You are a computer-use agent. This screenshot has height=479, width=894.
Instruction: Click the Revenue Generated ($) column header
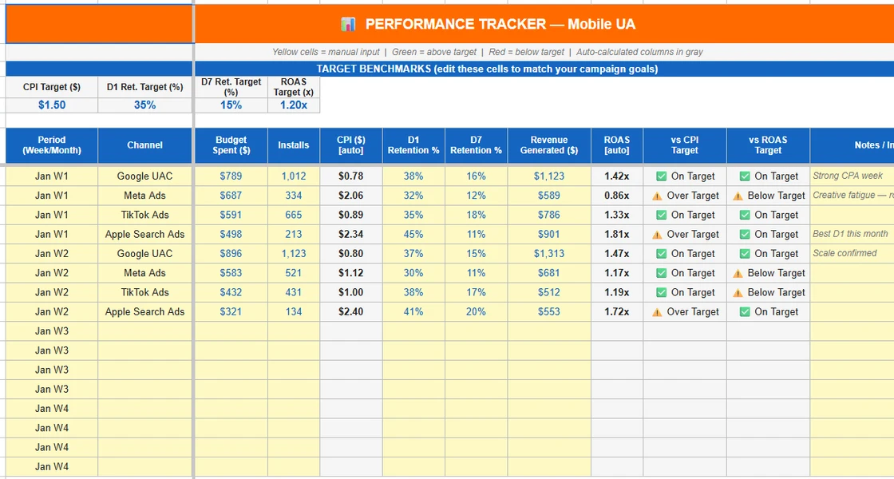pyautogui.click(x=549, y=145)
